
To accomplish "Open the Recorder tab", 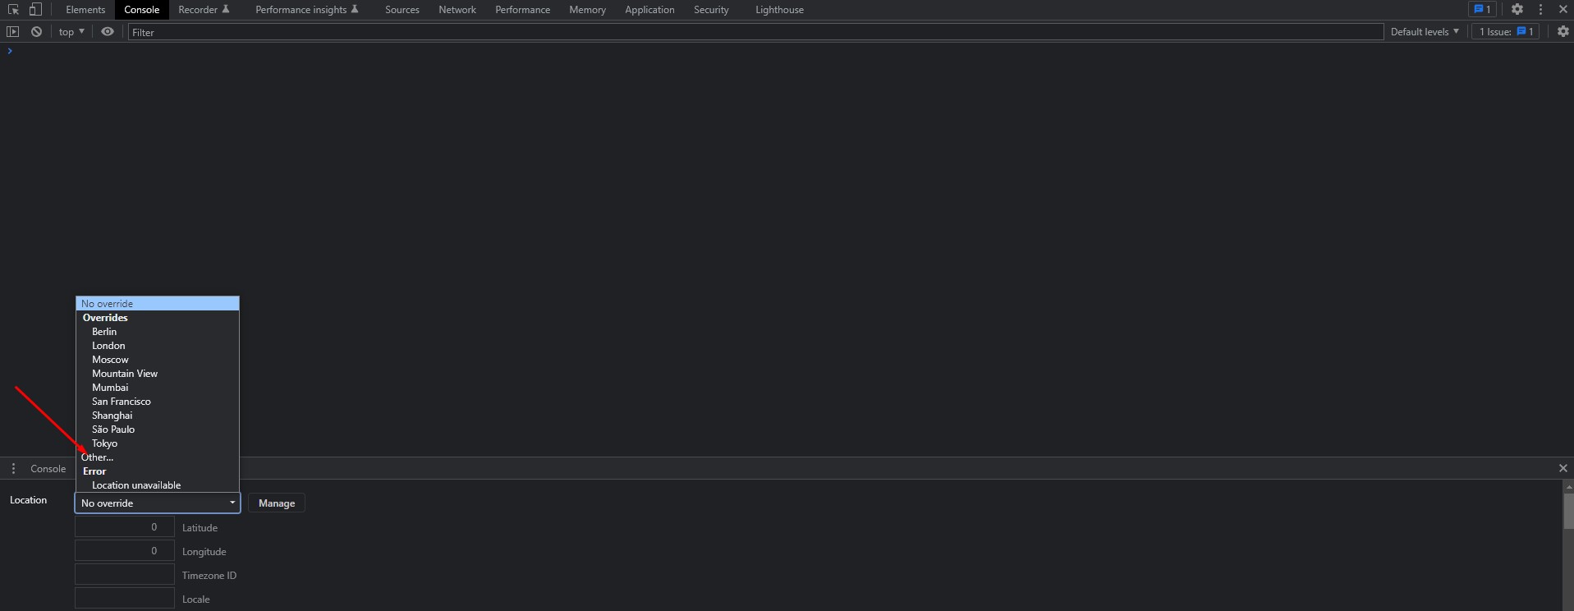I will point(204,10).
